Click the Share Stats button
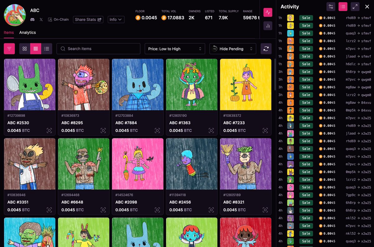Viewport: 374px width, 247px height. 88,19
